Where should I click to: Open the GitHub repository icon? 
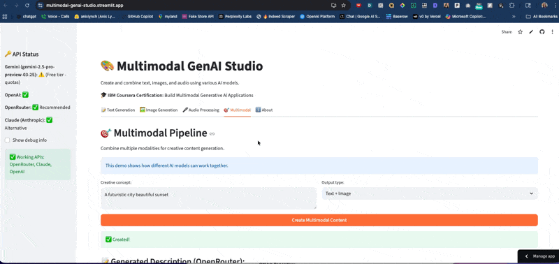(x=542, y=31)
